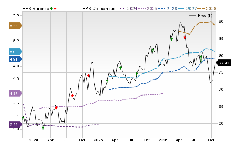Click the 5.44 gold value tag

(x=16, y=26)
